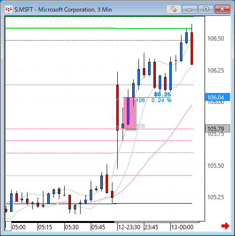The height and width of the screenshot is (236, 235).
Task: Minimize the S.MSFT chart window
Action: [x=190, y=9]
